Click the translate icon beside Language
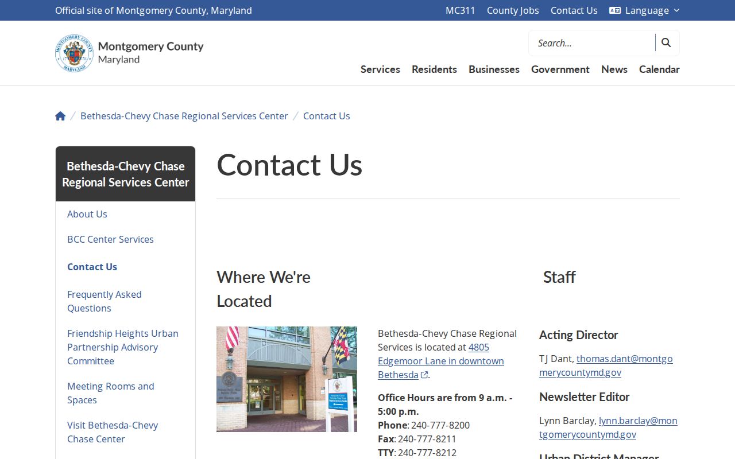This screenshot has width=735, height=459. click(615, 10)
